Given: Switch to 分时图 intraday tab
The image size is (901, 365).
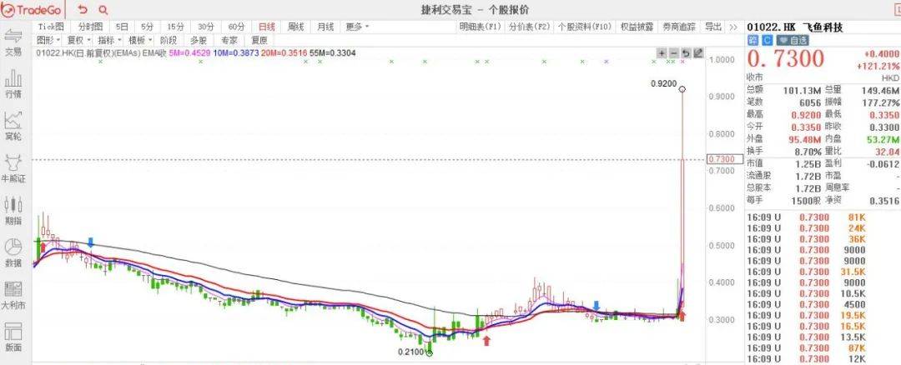Looking at the screenshot, I should point(90,27).
